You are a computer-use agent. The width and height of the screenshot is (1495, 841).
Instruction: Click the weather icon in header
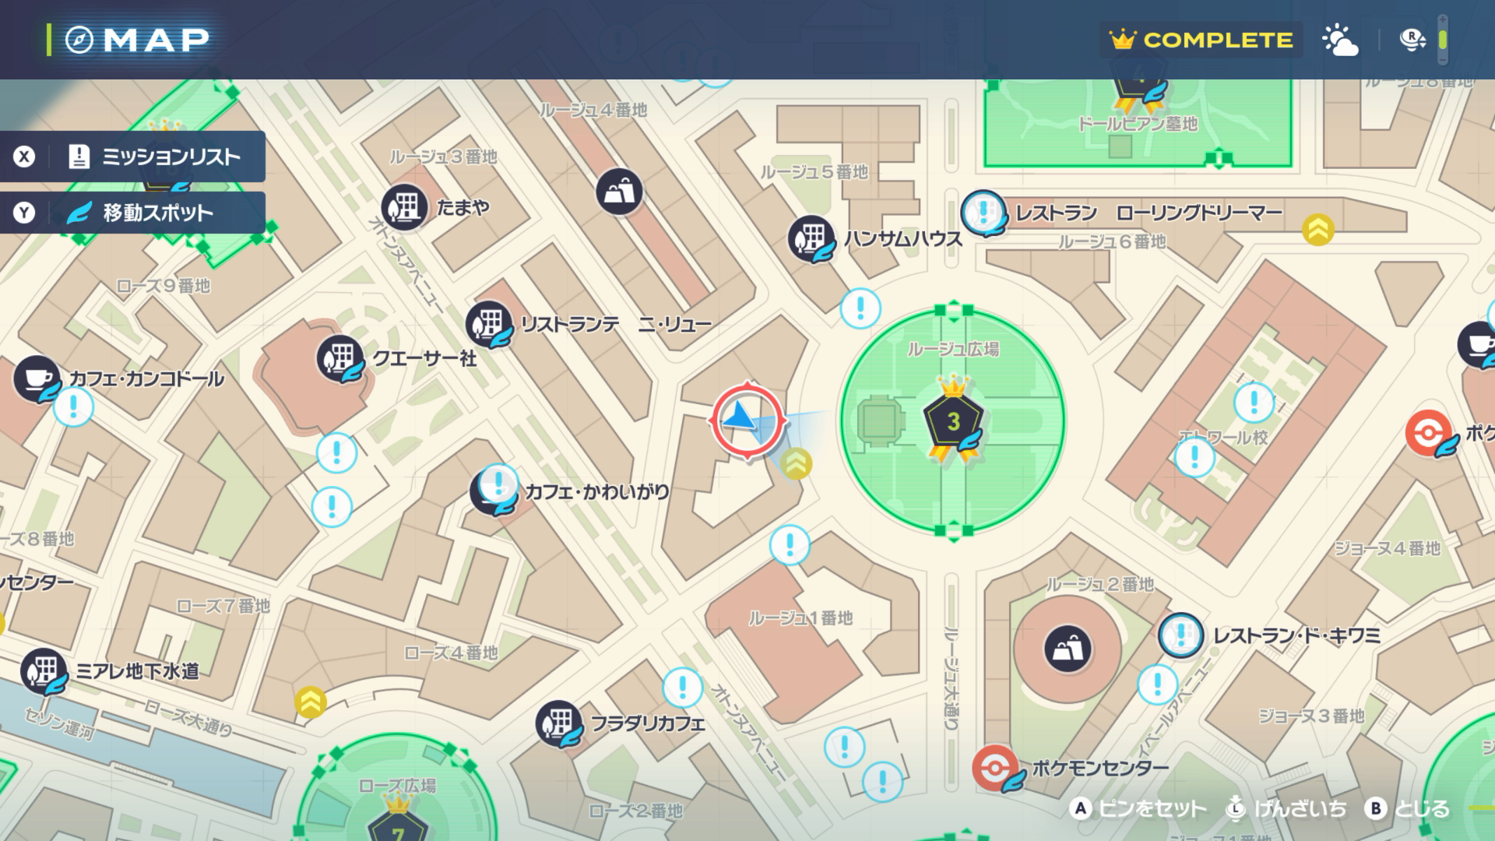(x=1340, y=40)
